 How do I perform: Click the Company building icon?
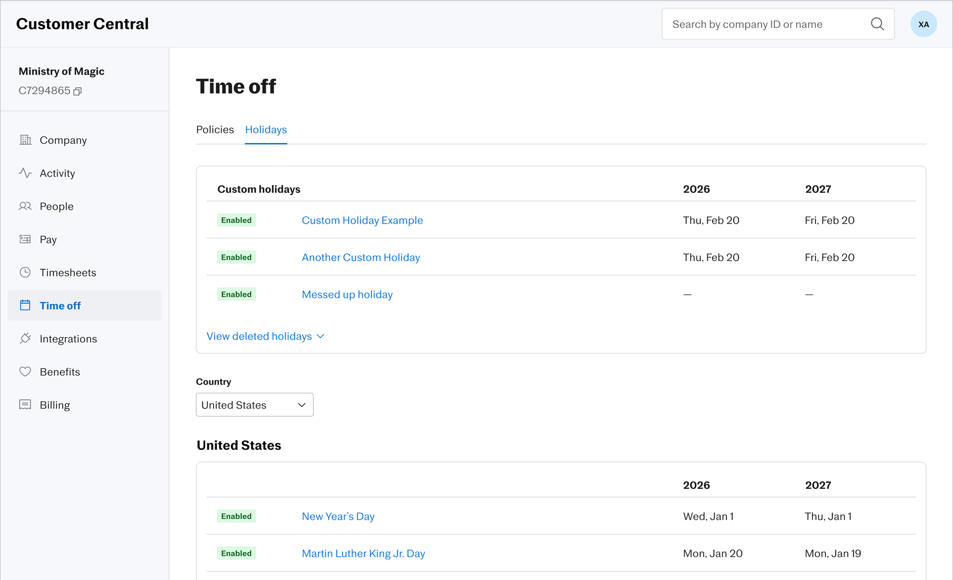pyautogui.click(x=25, y=140)
